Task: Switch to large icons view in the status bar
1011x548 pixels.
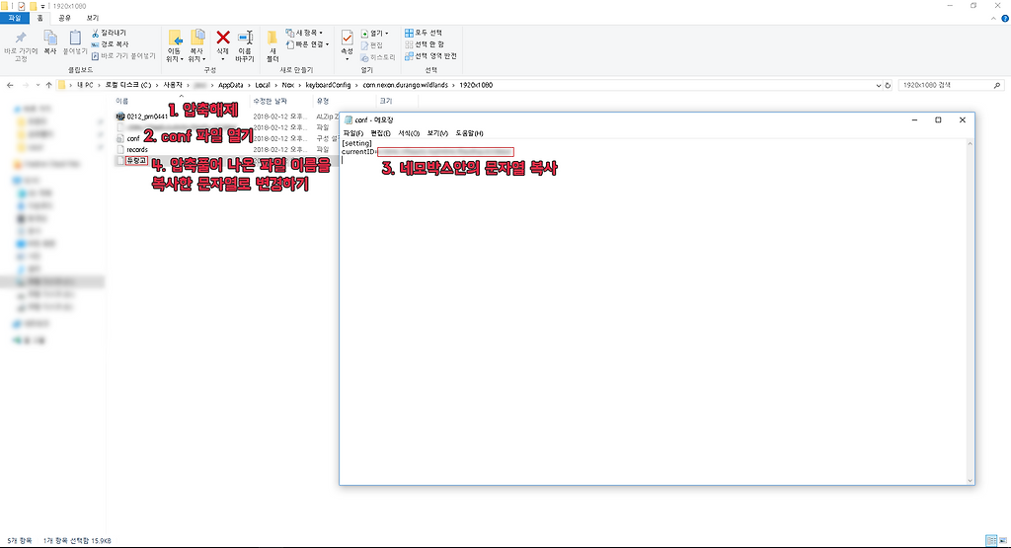Action: click(1003, 540)
